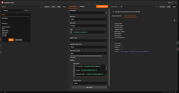Click the Title expression input field

tap(88, 32)
